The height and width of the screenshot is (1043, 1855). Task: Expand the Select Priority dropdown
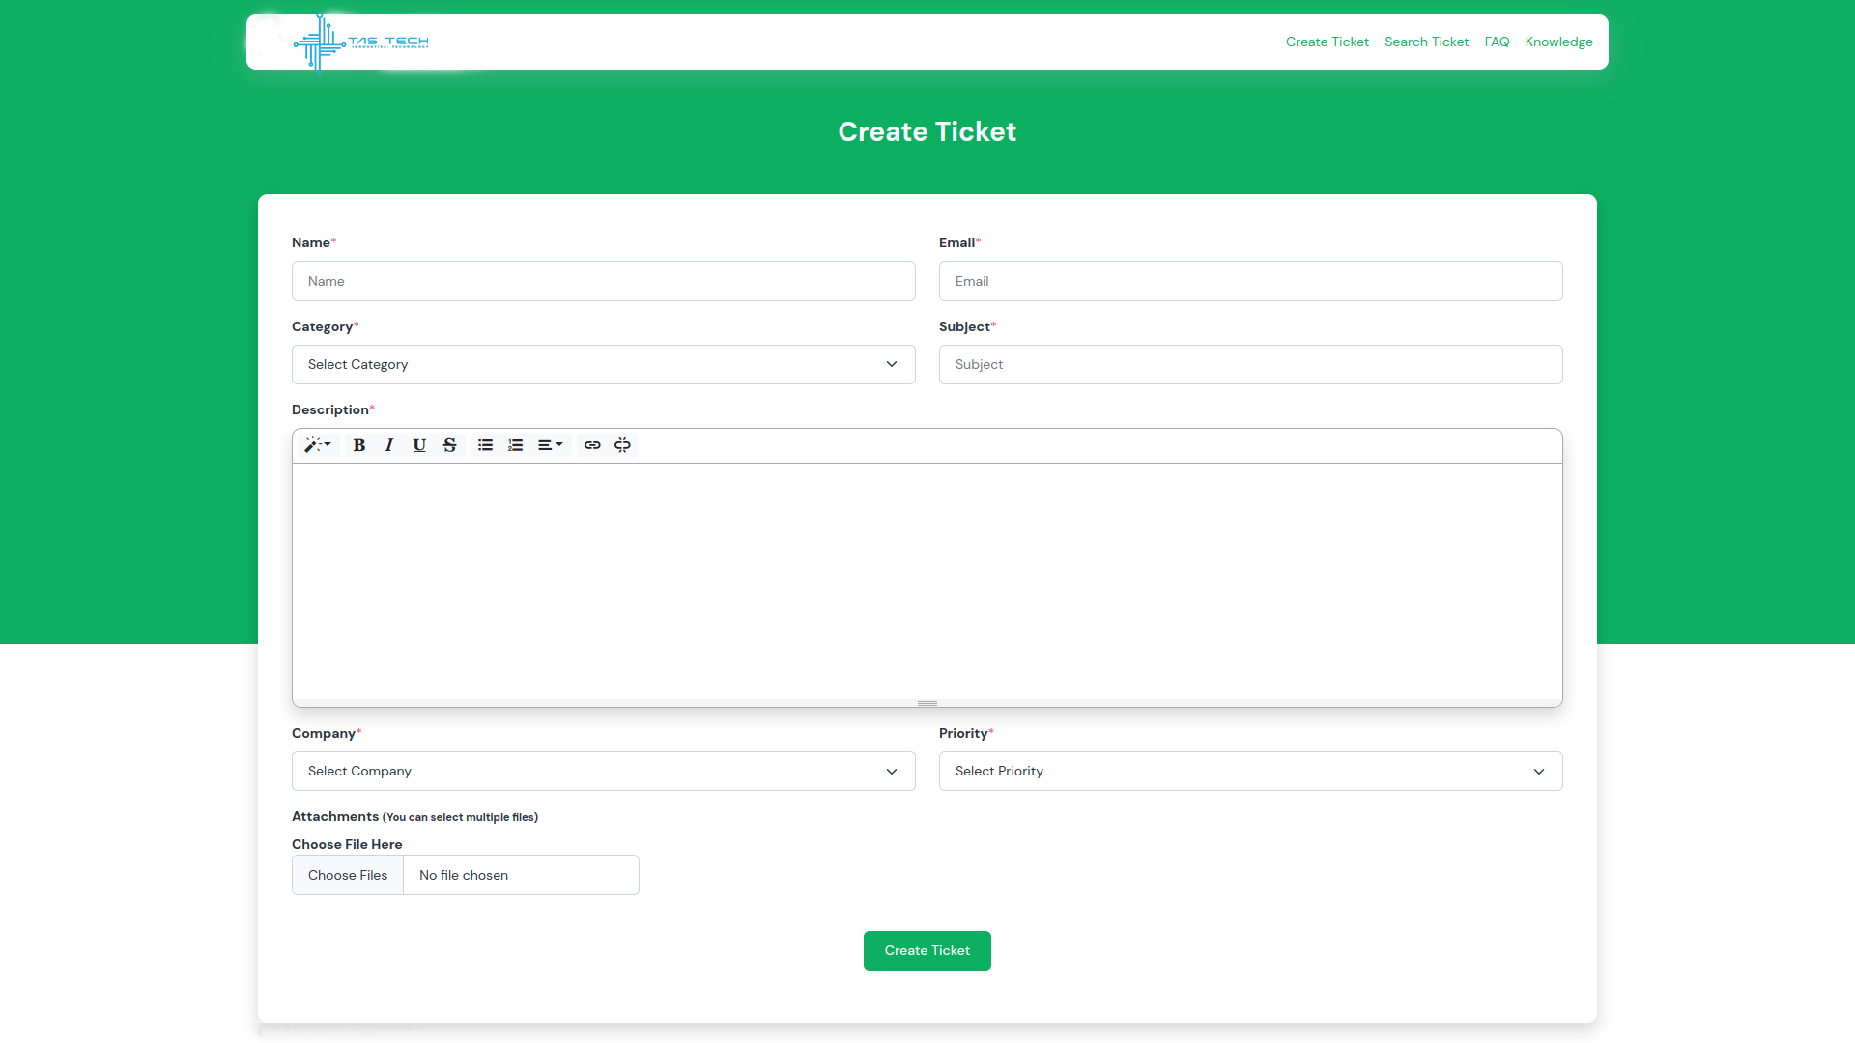point(1250,771)
